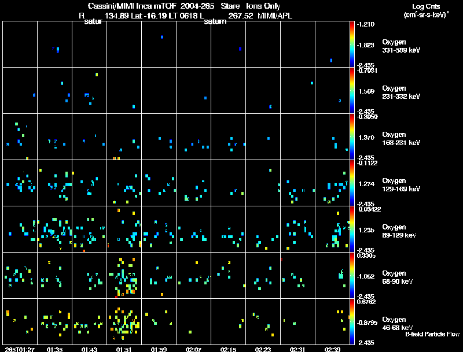Click the Oxygen 129-169 keV color bar
Viewport: 463px width, 352px height.
352,183
